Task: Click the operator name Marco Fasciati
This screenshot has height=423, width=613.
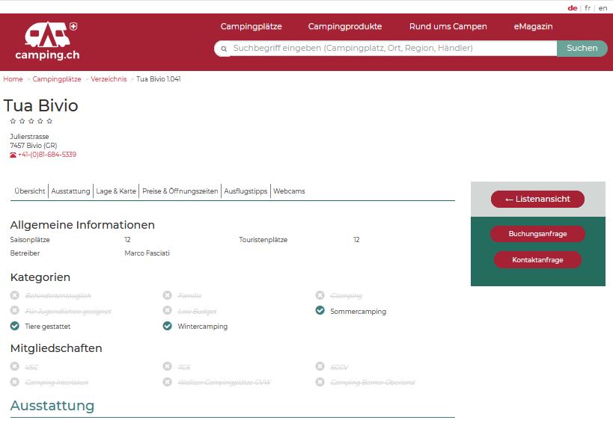Action: pos(147,253)
